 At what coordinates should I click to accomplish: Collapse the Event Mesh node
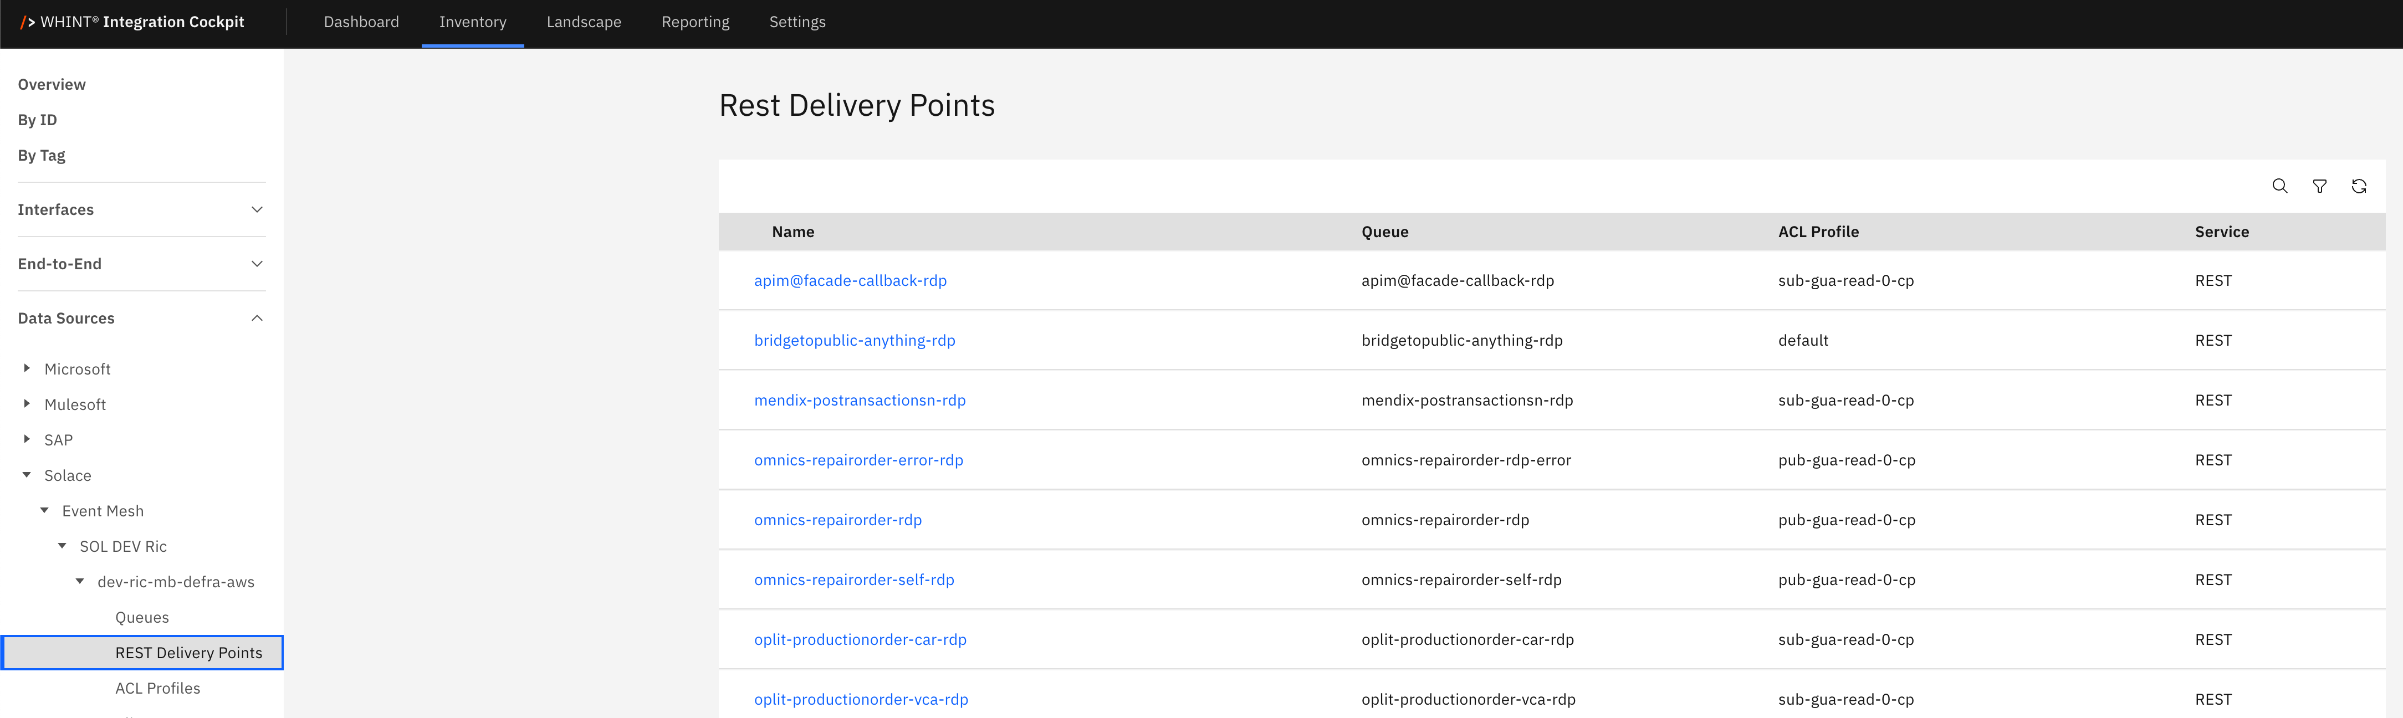(45, 510)
